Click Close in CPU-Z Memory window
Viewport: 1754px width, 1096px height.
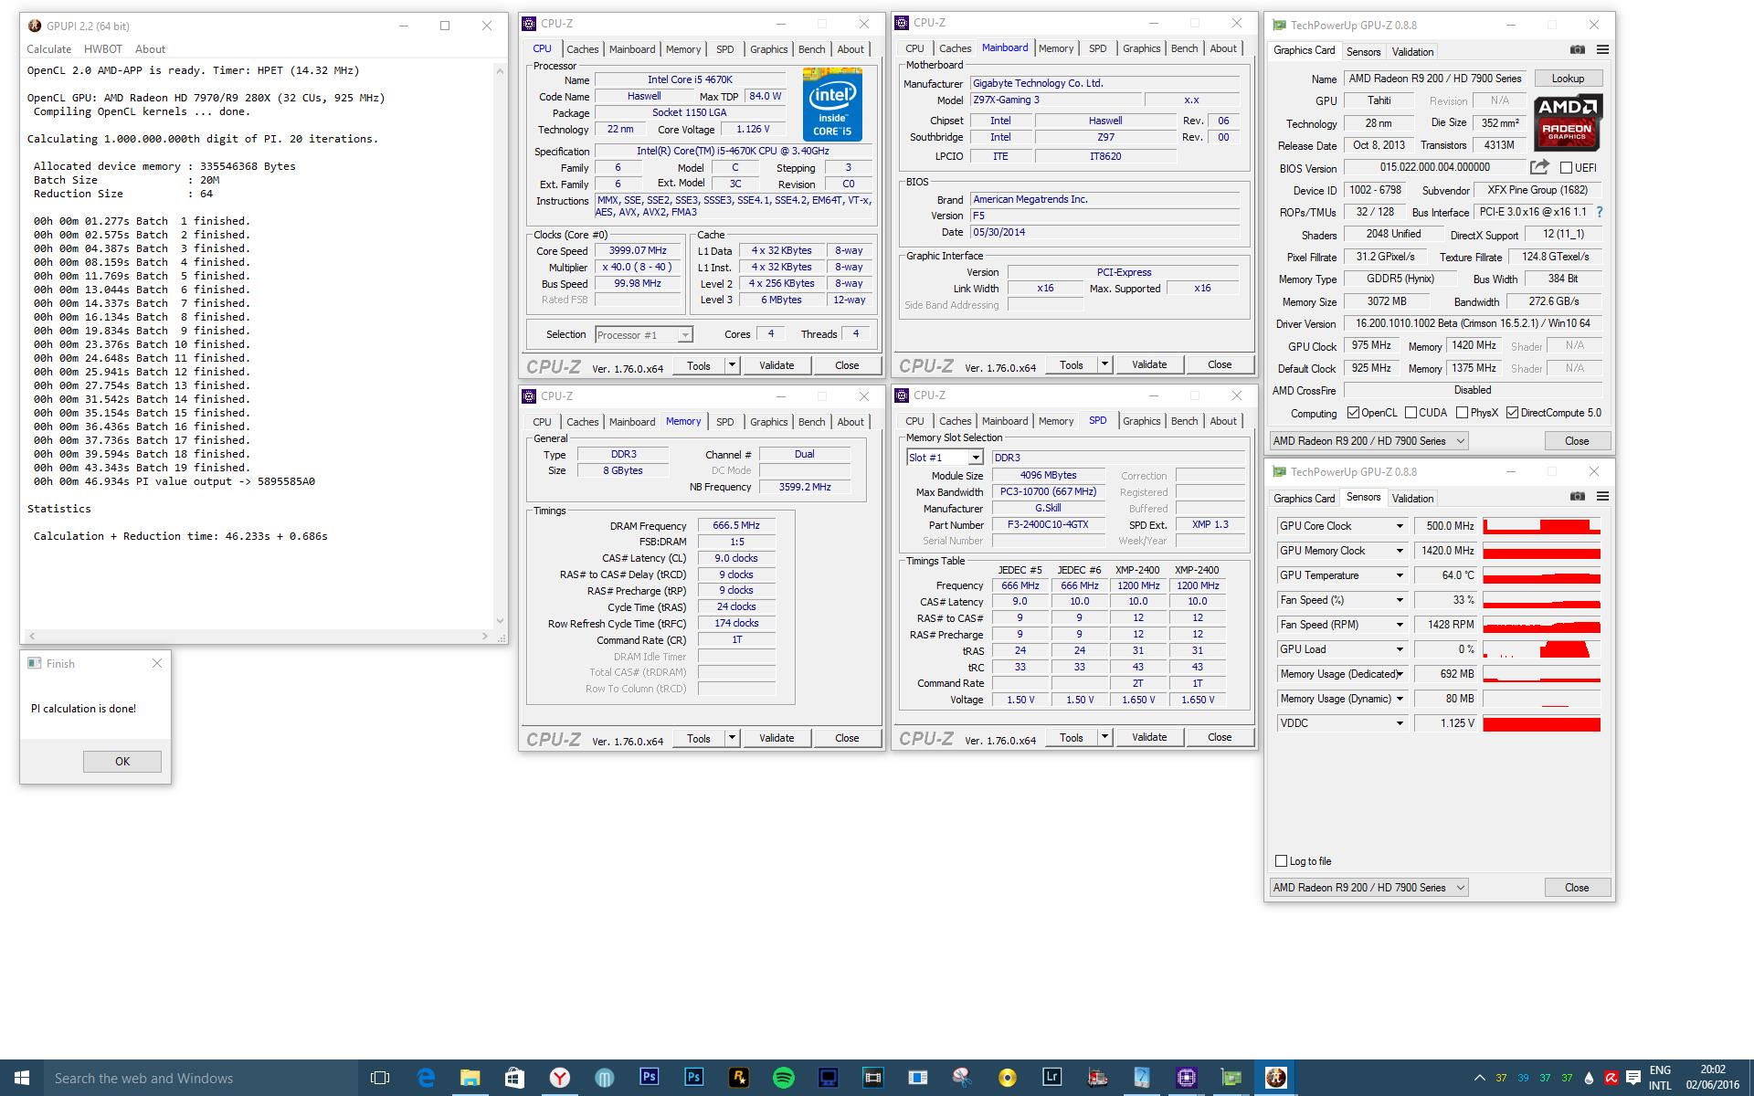tap(847, 738)
